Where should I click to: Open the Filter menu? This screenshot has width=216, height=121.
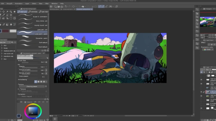(x=47, y=4)
